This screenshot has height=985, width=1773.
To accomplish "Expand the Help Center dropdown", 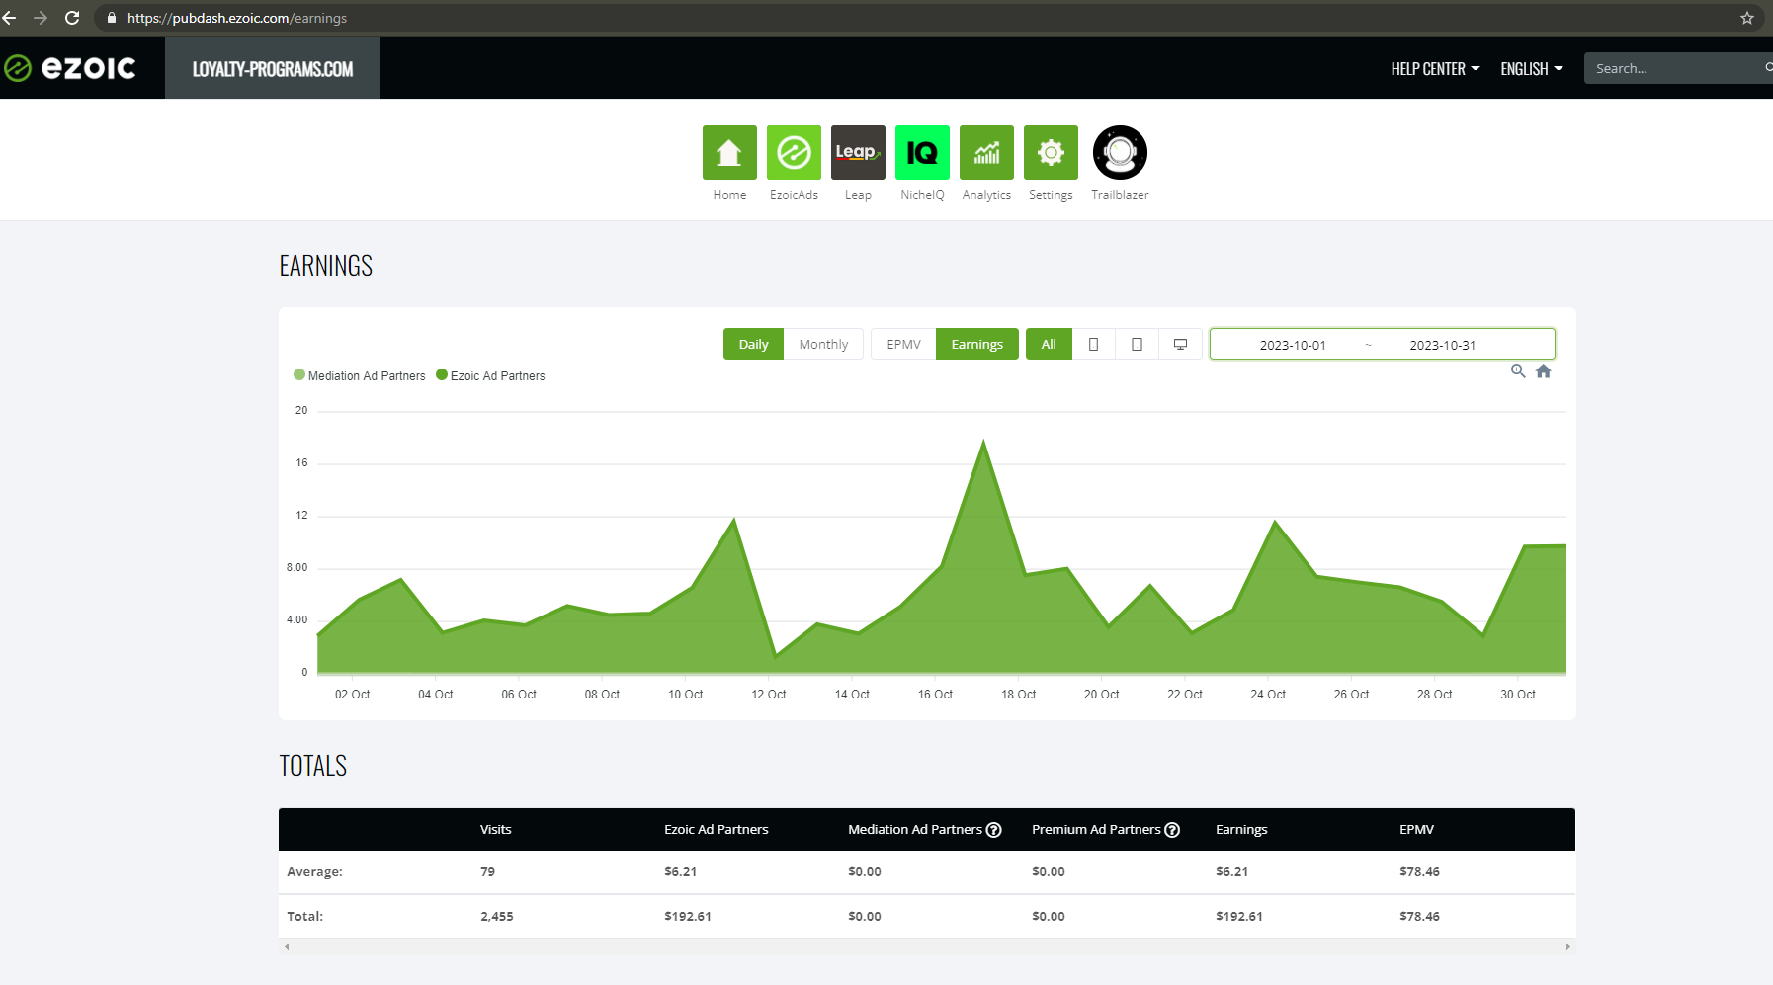I will point(1435,68).
